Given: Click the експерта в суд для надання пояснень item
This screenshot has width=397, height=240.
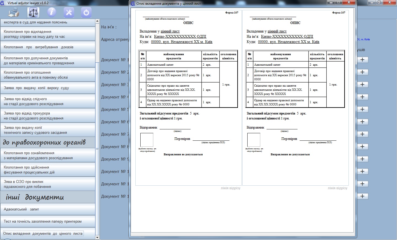Looking at the screenshot, I should (x=48, y=23).
